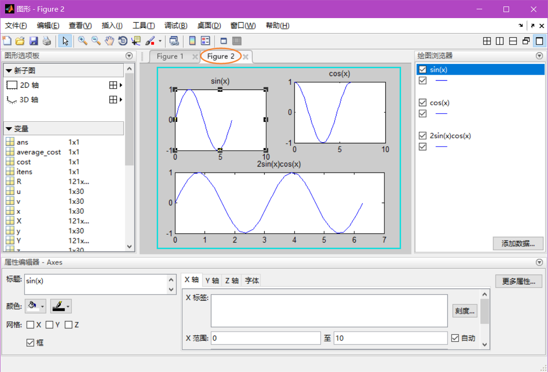The height and width of the screenshot is (372, 548).
Task: Print the figure with the printer icon
Action: point(46,41)
